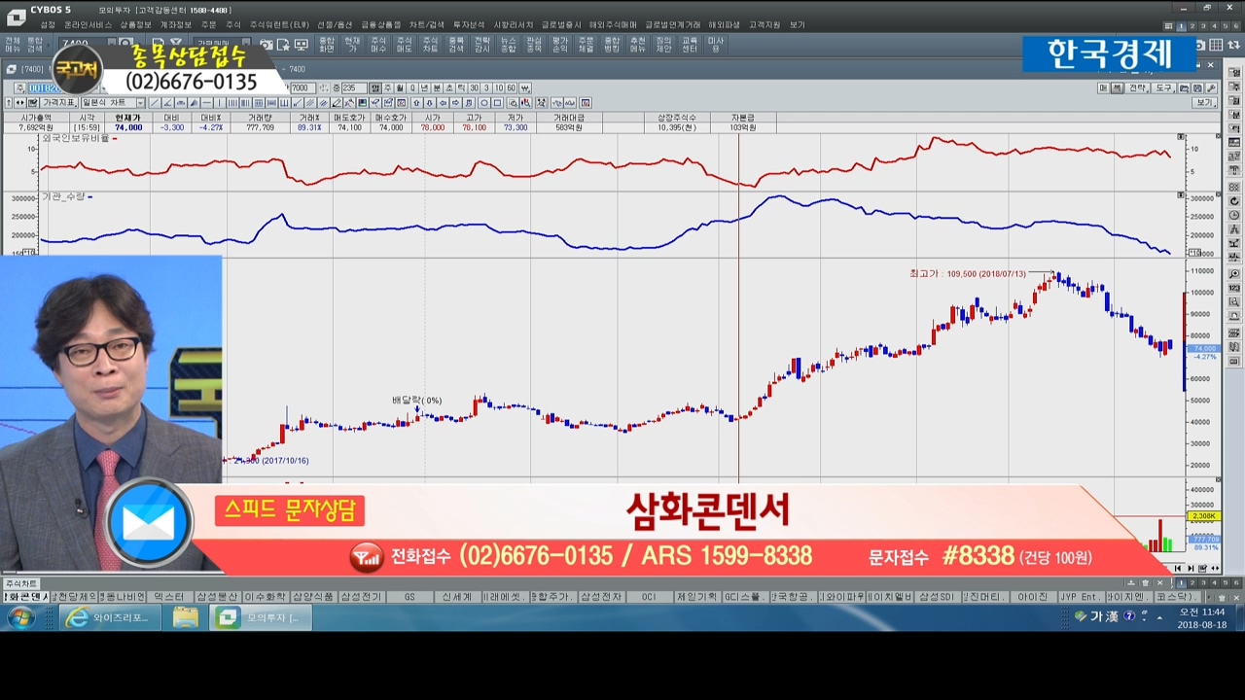
Task: Select the ellipse drawing tool in chart toolbar
Action: tap(483, 103)
